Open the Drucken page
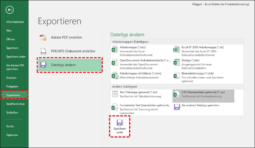The width and height of the screenshot is (255, 148). (x=11, y=78)
